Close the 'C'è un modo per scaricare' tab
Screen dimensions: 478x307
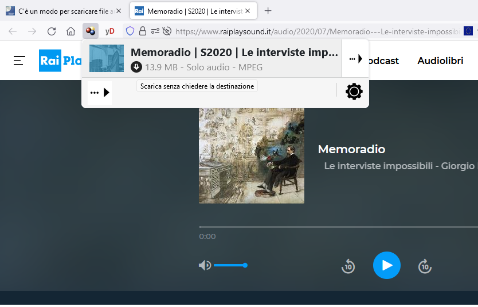point(119,11)
